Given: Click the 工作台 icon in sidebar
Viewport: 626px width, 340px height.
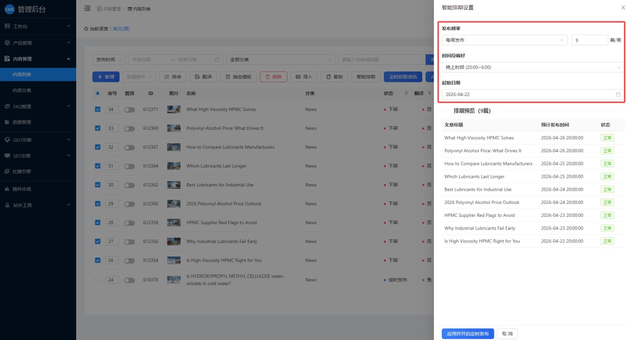Looking at the screenshot, I should (7, 26).
